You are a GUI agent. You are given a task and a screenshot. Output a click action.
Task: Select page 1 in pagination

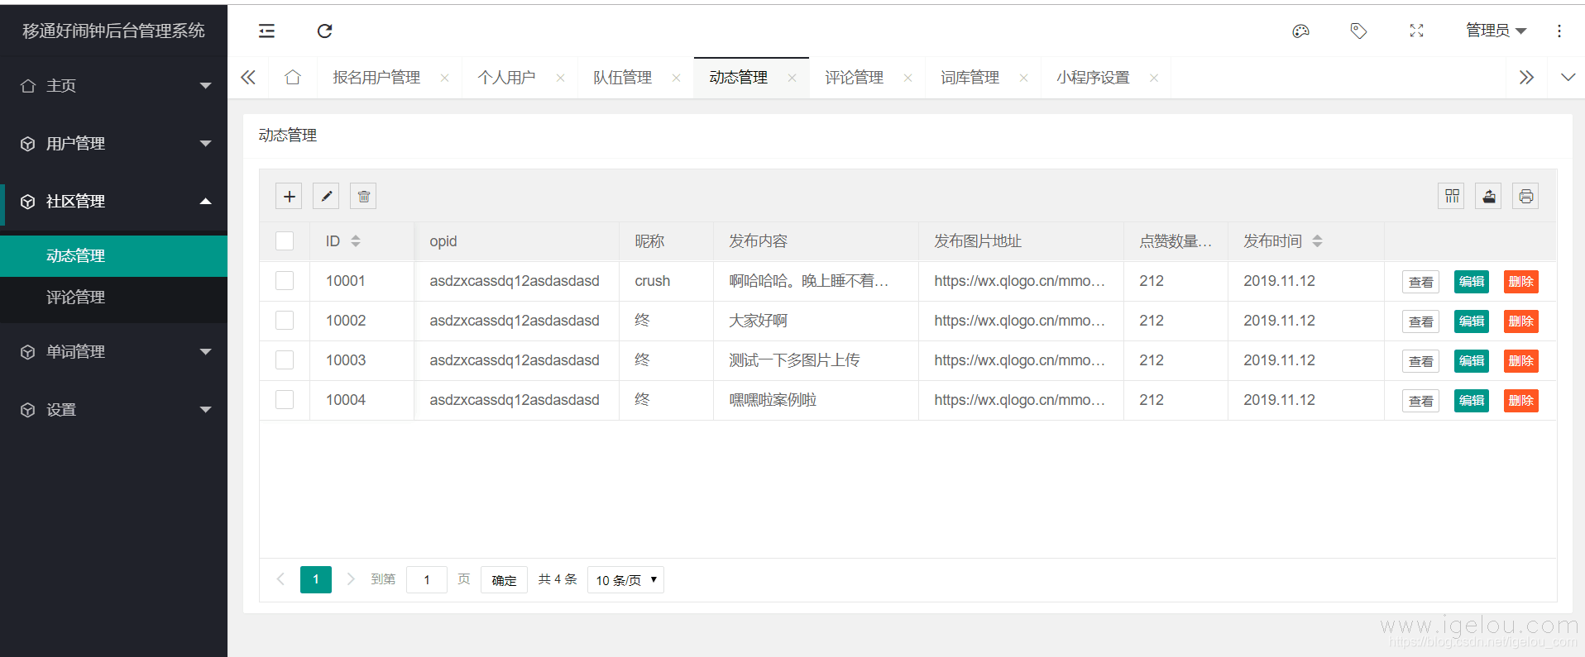[x=316, y=579]
